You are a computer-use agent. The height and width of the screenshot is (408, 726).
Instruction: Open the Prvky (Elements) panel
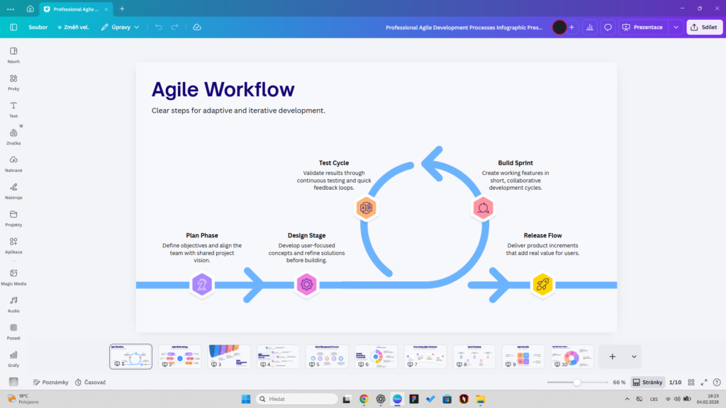pos(13,81)
